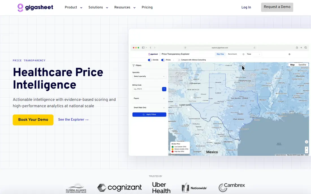Screen dimensions: 311x194
Task: Click the tab overview icon in the demo browser
Action: click(x=306, y=48)
